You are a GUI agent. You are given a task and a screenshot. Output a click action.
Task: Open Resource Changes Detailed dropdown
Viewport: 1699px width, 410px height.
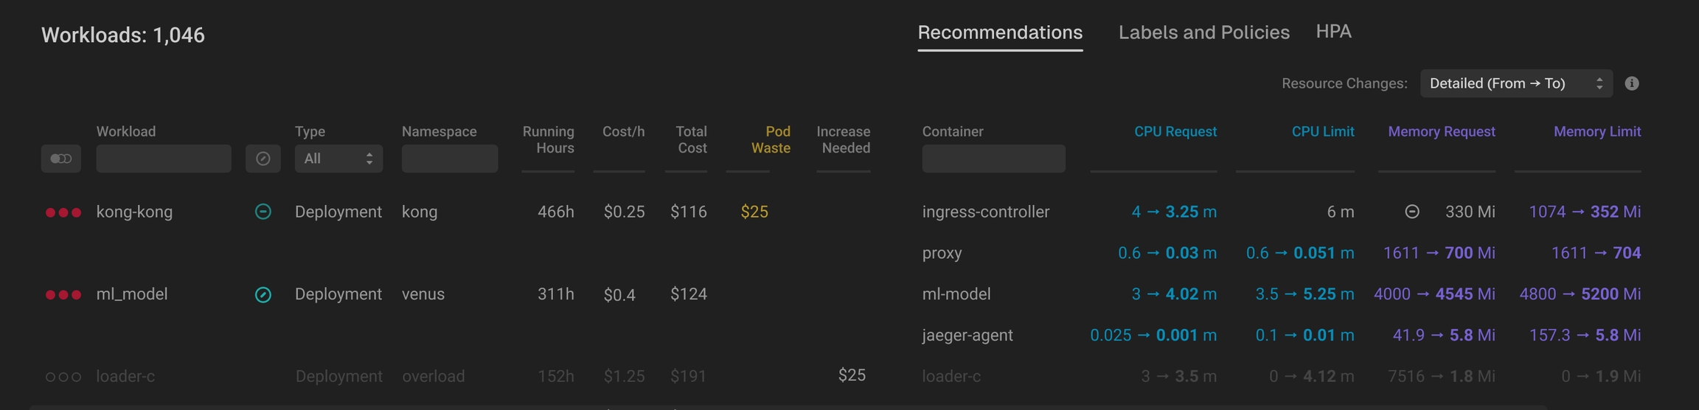[1515, 83]
